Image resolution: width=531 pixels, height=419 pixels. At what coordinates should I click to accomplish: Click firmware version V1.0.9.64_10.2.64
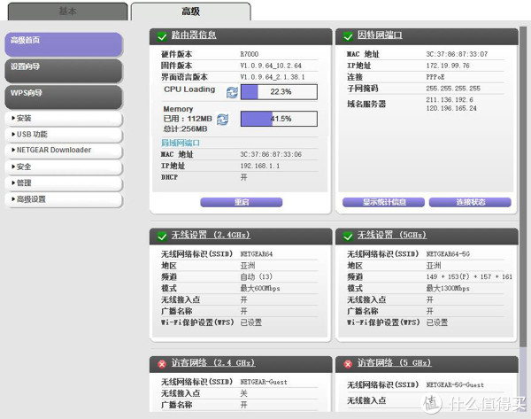click(x=271, y=66)
